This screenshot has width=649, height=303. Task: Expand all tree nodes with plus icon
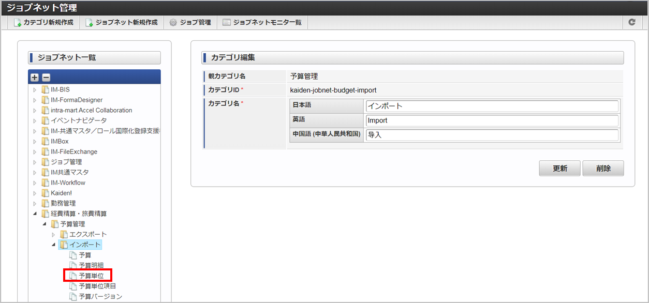[x=35, y=78]
